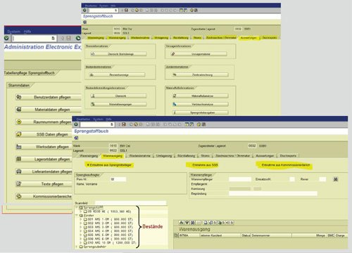Click into the Scanfeld input field
Screen dimensions: 352x253
(131, 203)
